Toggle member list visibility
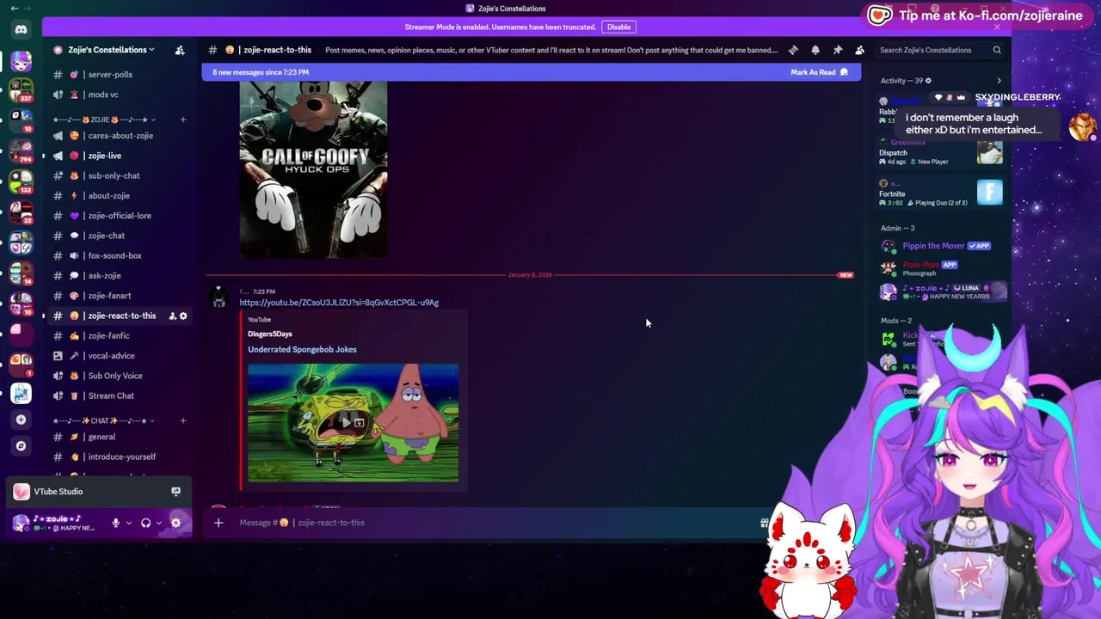Image resolution: width=1101 pixels, height=619 pixels. 859,50
